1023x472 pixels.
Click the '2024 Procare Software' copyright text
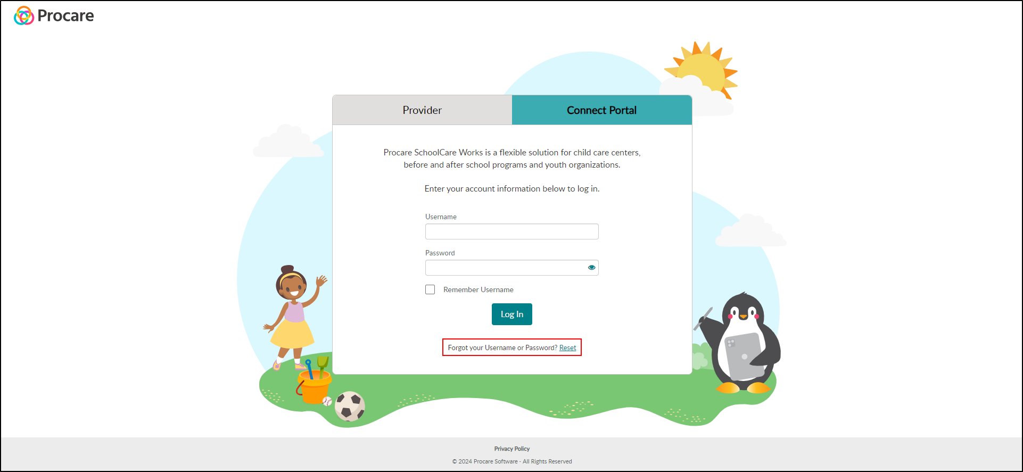512,461
